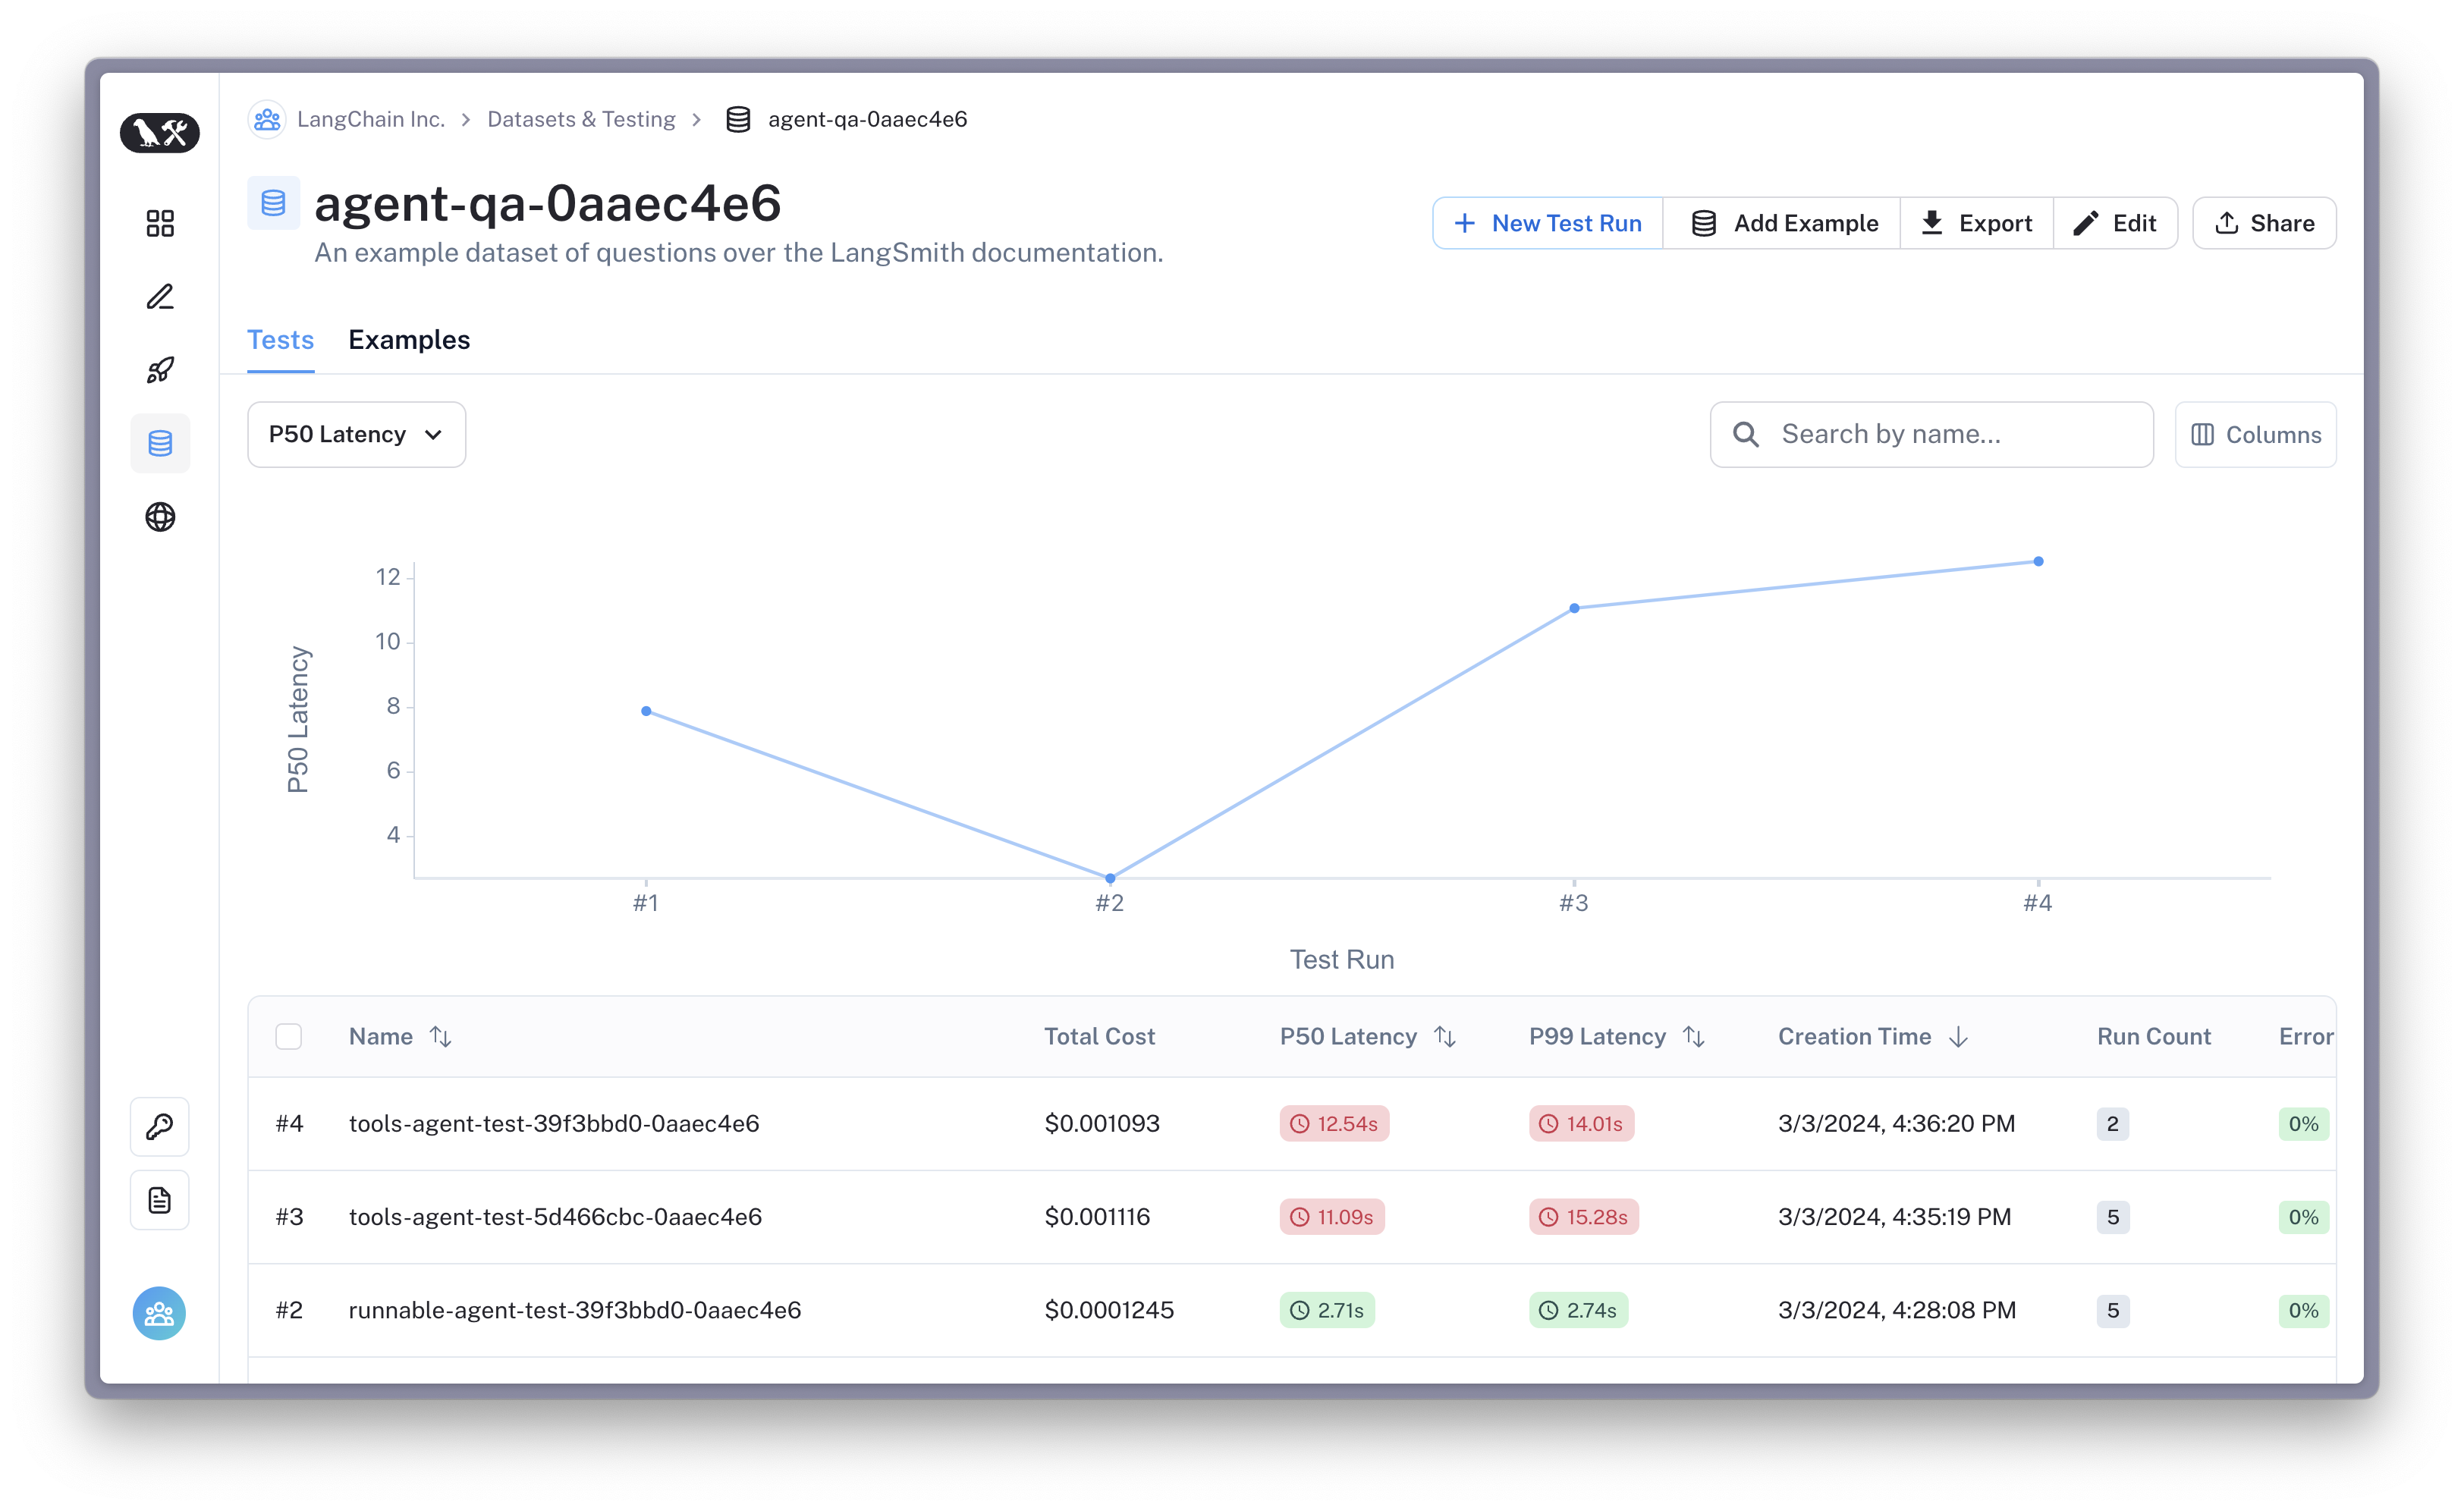Viewport: 2464px width, 1511px height.
Task: Click the blue organization avatar in sidebar
Action: [160, 1313]
